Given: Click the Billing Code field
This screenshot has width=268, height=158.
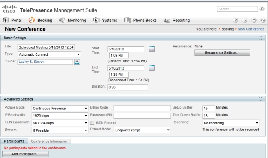Looking at the screenshot, I should [142, 108].
